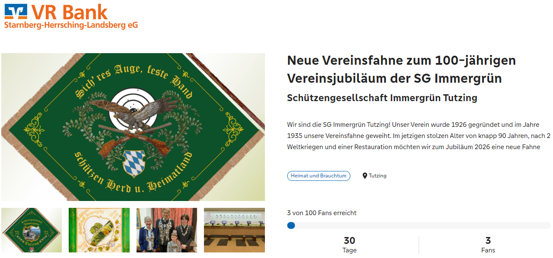This screenshot has width=553, height=258.
Task: Click the 'Heimat und Brauchtum' category tag
Action: pyautogui.click(x=319, y=176)
